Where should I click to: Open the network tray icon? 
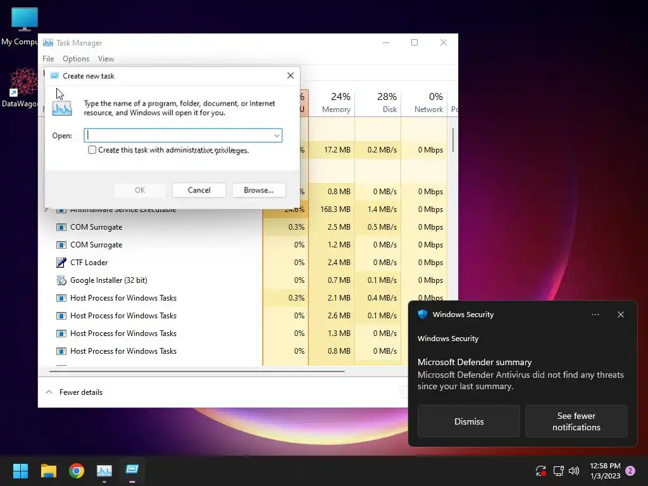558,471
